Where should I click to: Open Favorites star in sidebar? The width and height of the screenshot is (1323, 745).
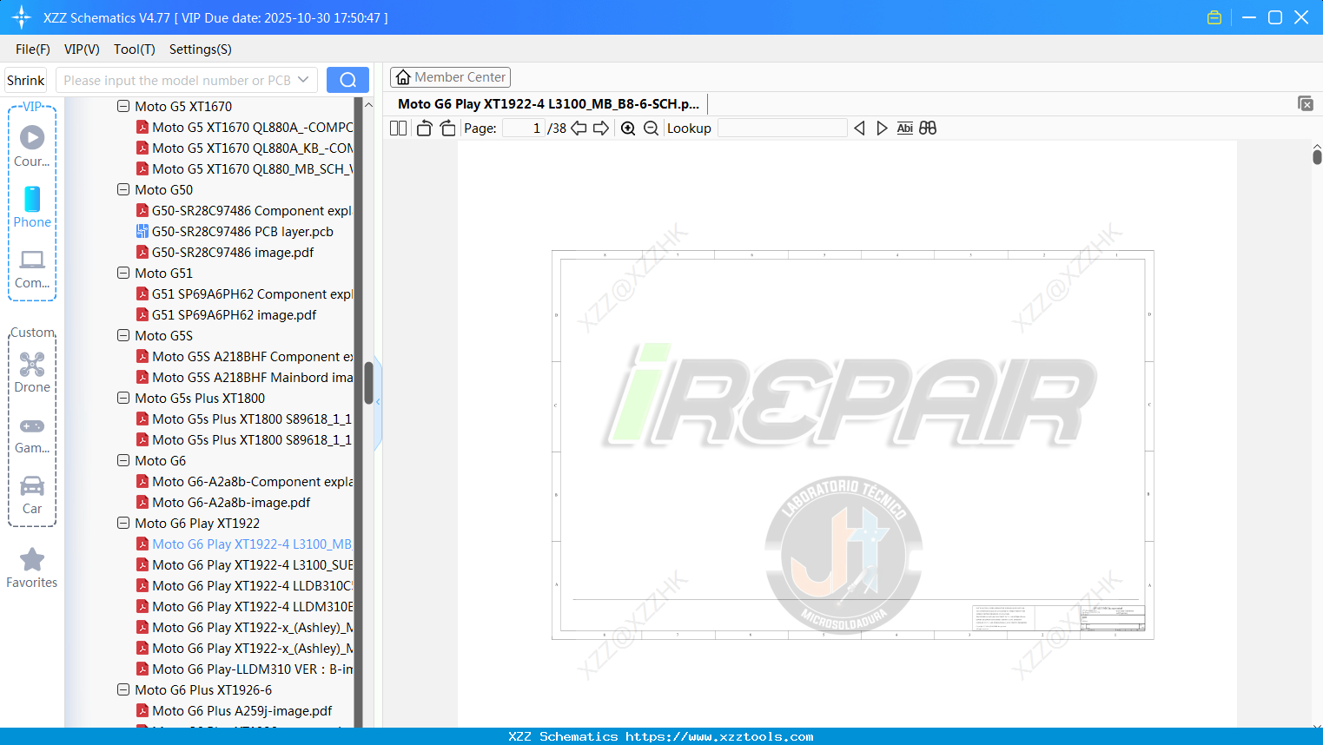(32, 568)
